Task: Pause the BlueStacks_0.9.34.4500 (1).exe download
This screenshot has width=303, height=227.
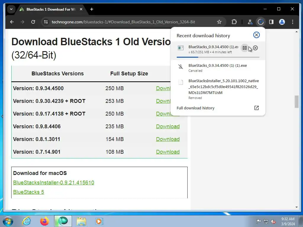Action: coord(244,48)
